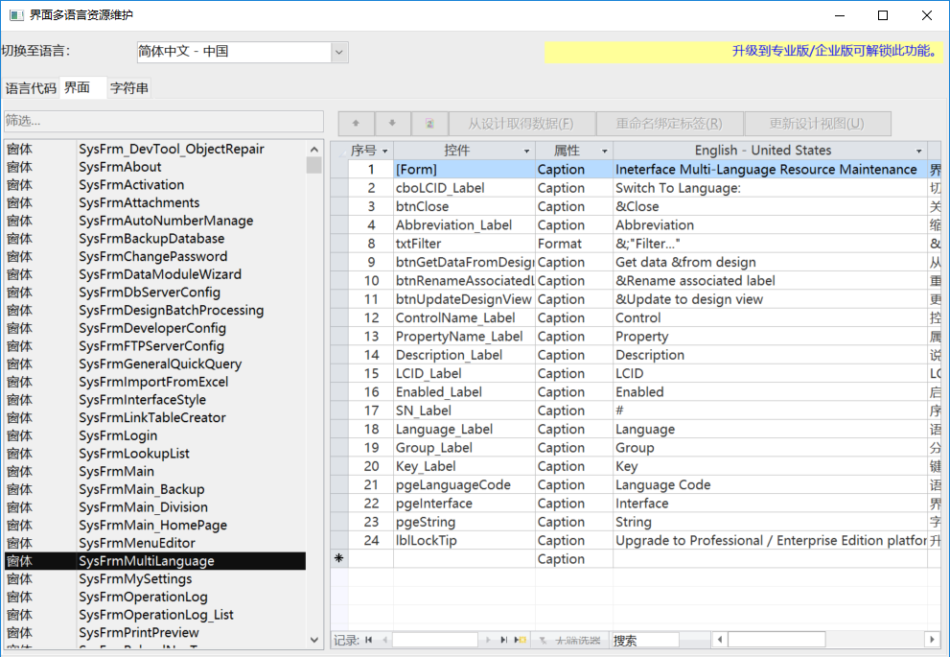Click the 筛选 filter input field

click(163, 121)
